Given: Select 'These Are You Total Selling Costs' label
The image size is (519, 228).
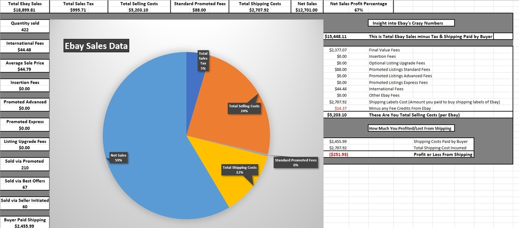Looking at the screenshot, I should (x=414, y=115).
